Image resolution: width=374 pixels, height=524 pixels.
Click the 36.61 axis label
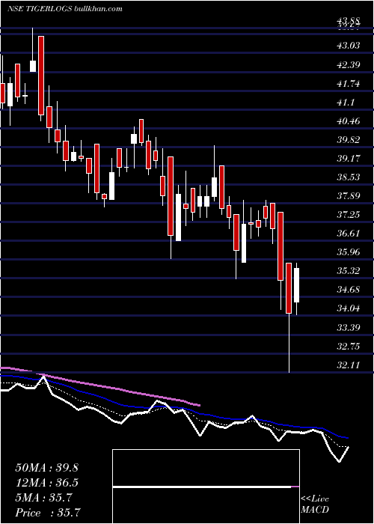tap(349, 234)
